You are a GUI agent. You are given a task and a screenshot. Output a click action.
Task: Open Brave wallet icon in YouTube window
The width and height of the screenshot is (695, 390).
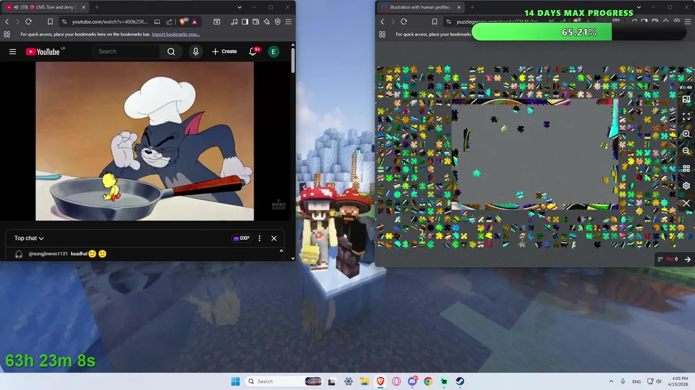point(256,22)
